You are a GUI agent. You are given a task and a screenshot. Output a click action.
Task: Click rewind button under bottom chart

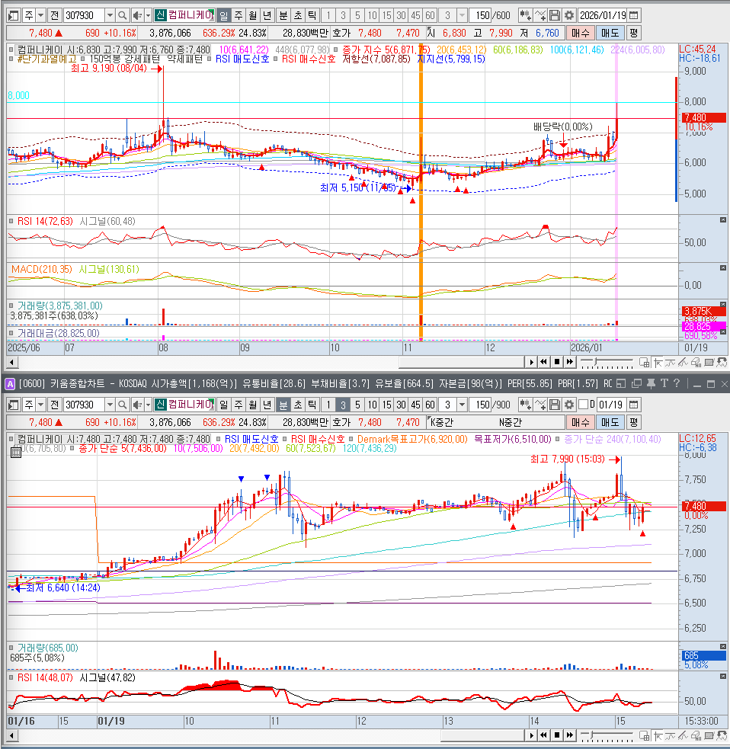click(543, 735)
